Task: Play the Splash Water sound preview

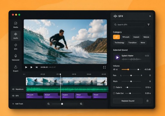Action: tap(117, 58)
